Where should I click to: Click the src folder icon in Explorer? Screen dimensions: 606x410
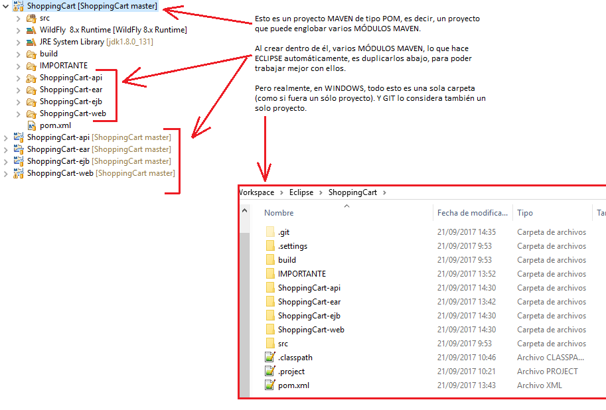click(x=270, y=343)
